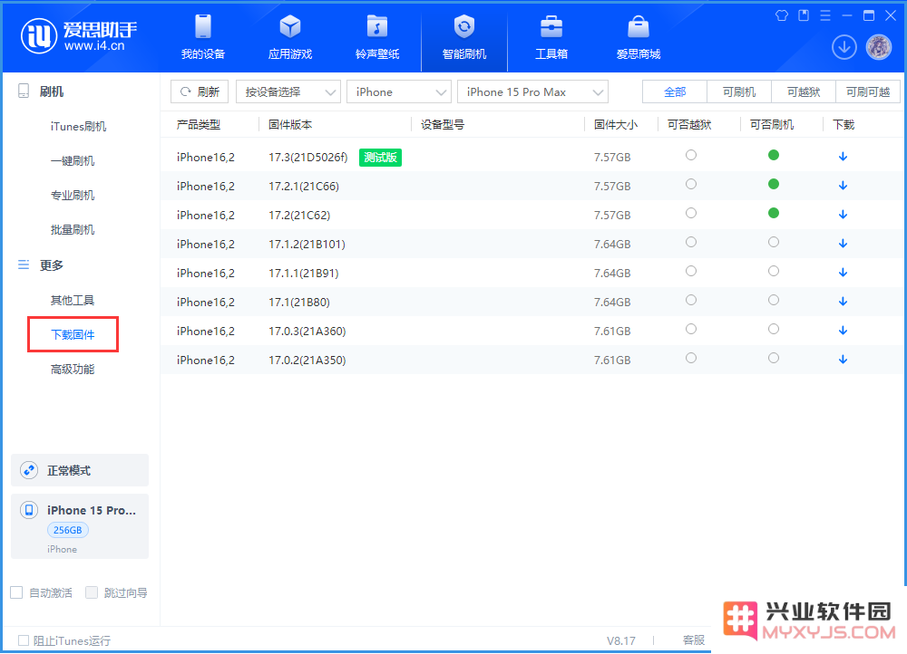Viewport: 907px width, 654px height.
Task: Download firmware 17.0.2(21A350) arrow
Action: click(843, 360)
